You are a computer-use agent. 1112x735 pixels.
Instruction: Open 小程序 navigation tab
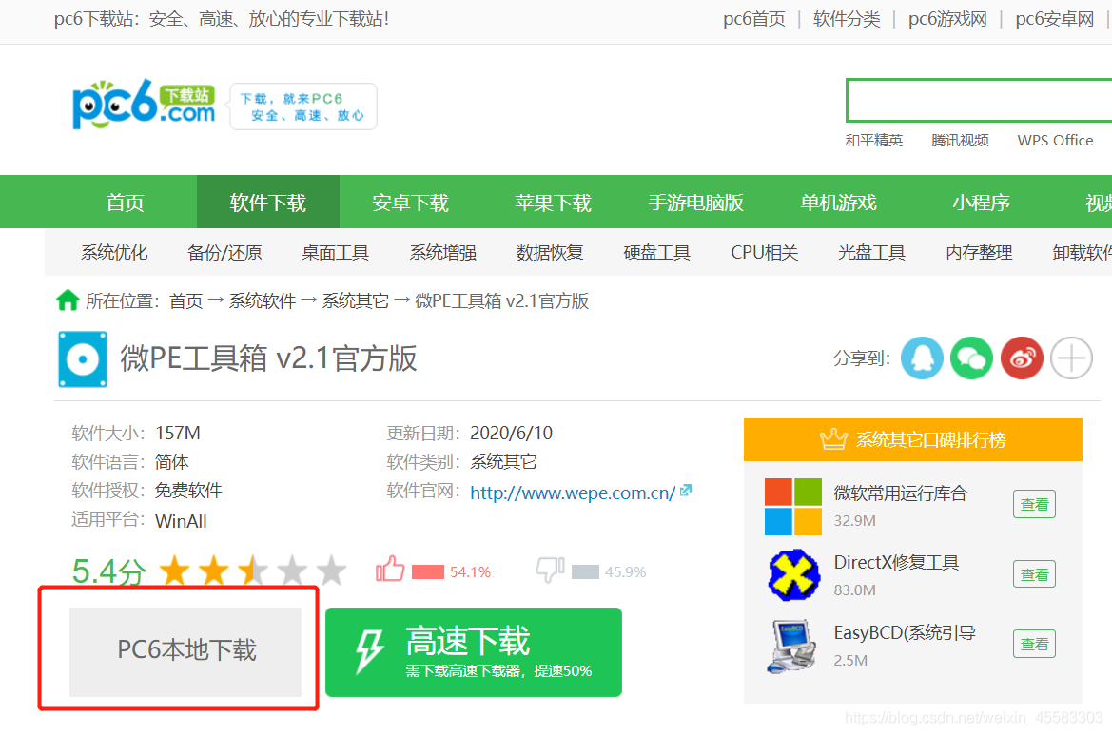(982, 203)
